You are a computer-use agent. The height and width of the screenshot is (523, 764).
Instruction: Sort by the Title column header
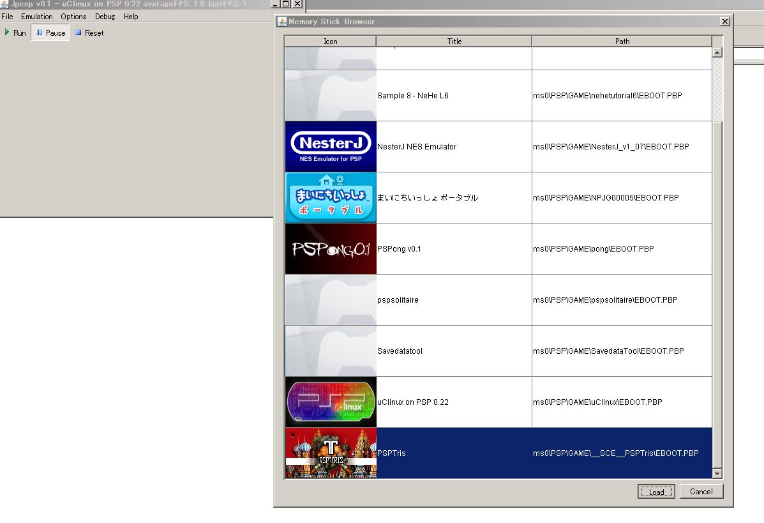click(x=454, y=42)
